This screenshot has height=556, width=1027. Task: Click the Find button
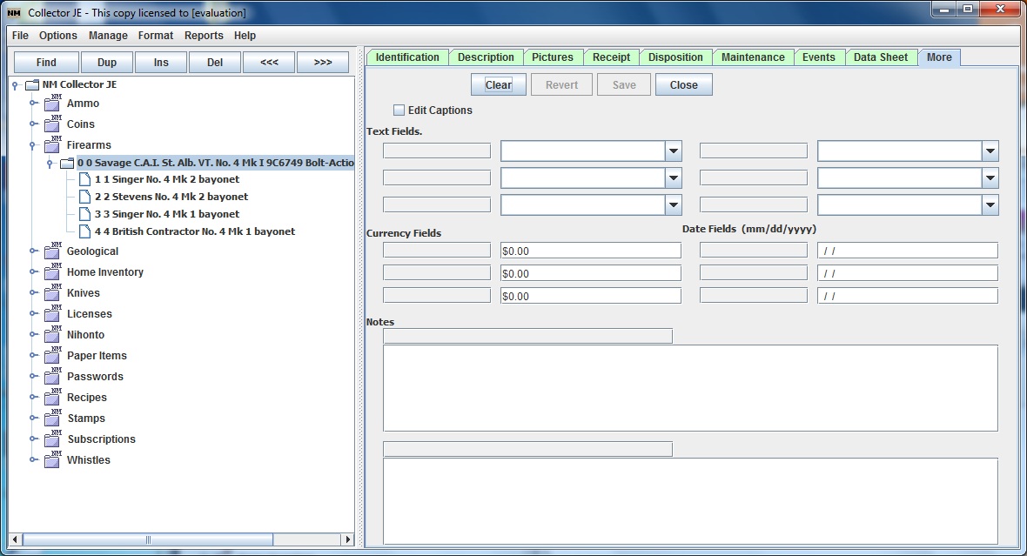tap(46, 63)
